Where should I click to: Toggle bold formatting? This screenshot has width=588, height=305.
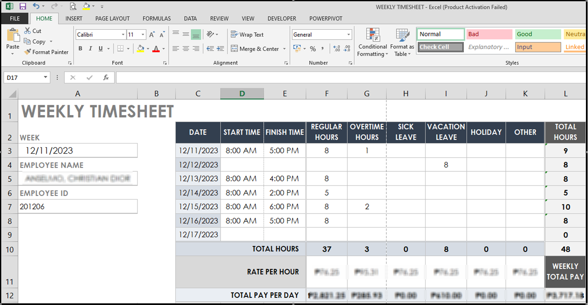(80, 49)
